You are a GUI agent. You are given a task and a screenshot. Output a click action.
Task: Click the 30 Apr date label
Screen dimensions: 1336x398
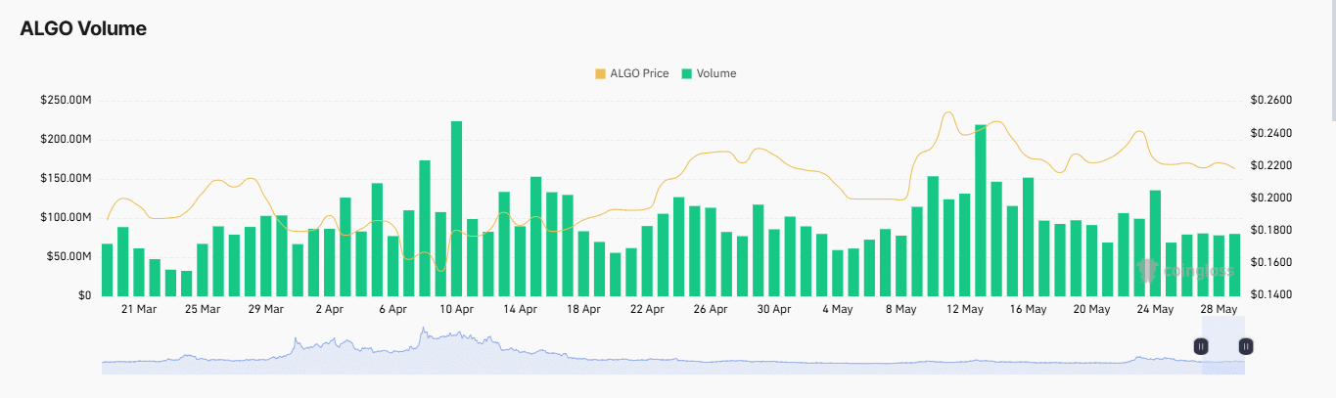[x=773, y=309]
